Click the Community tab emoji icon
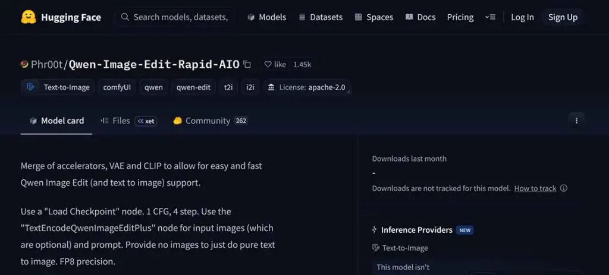The image size is (609, 275). pos(177,121)
